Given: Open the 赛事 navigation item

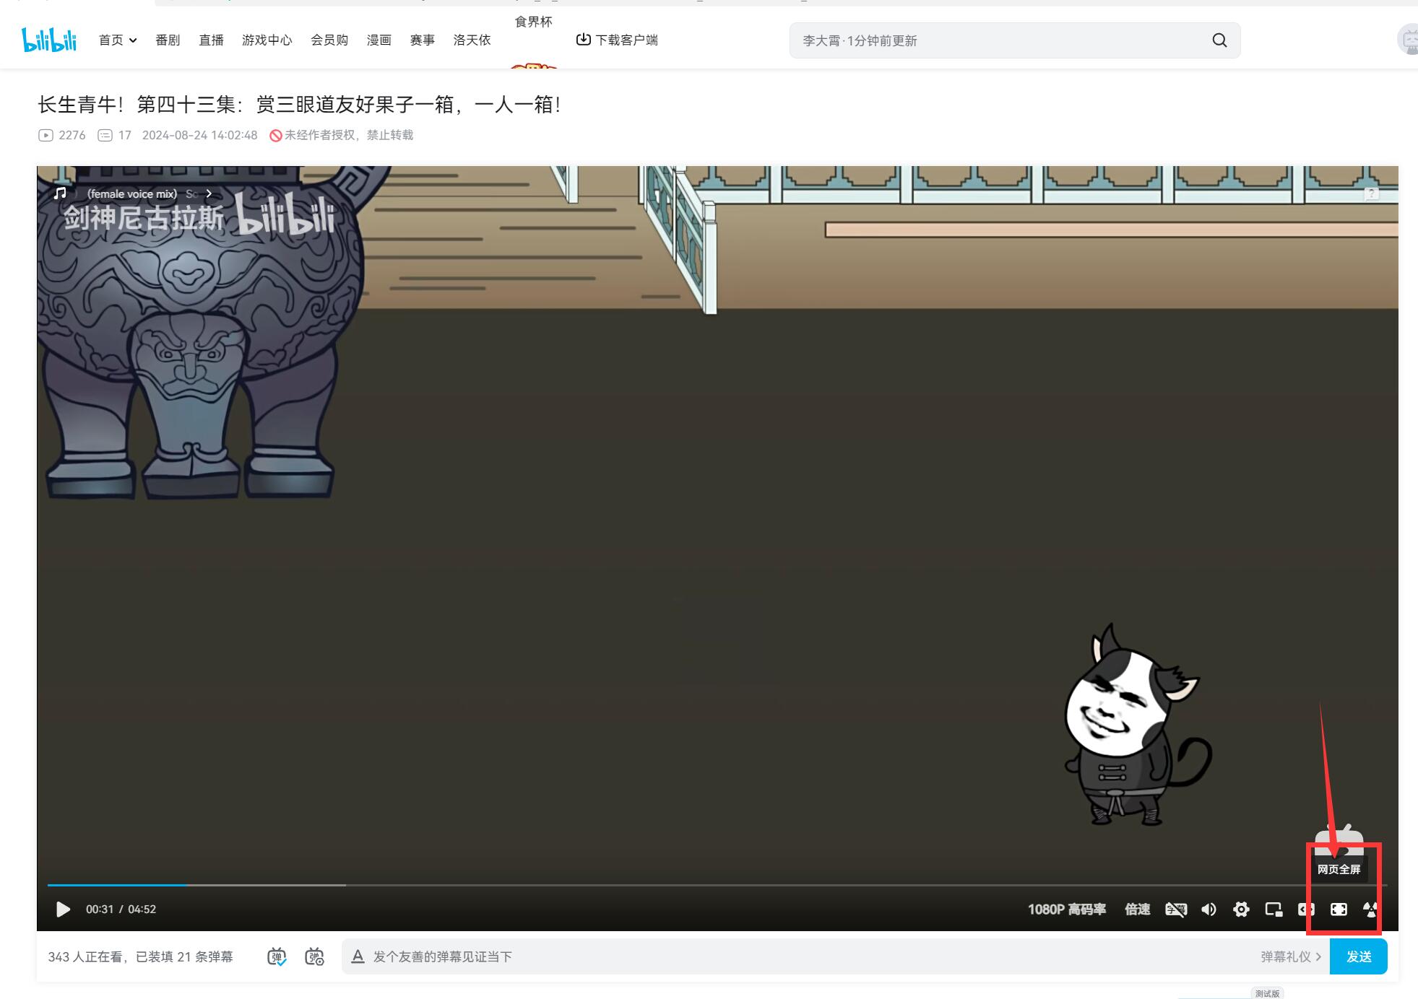Looking at the screenshot, I should tap(422, 40).
